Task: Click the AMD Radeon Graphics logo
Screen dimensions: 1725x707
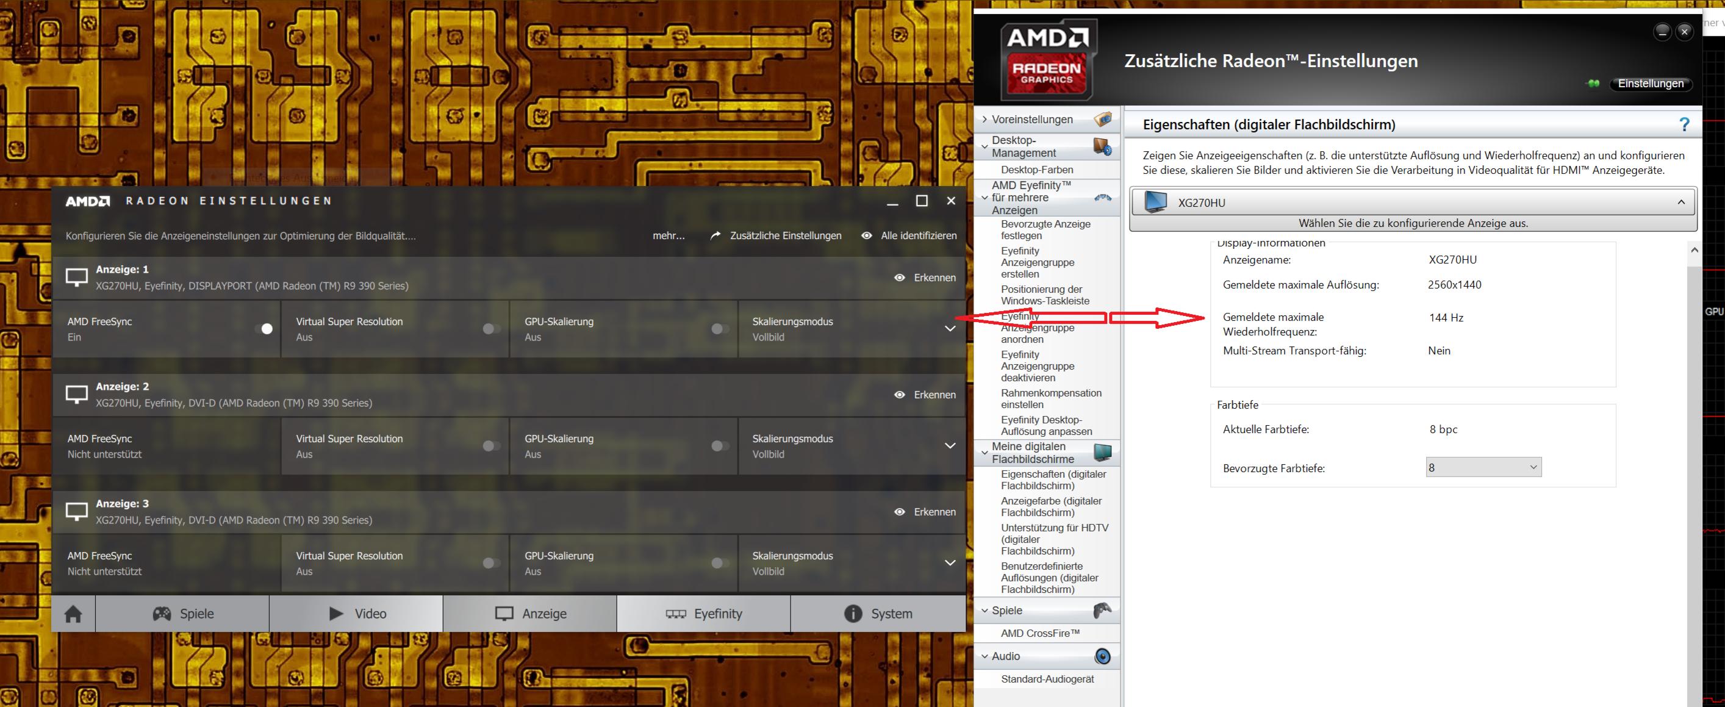Action: coord(1047,59)
